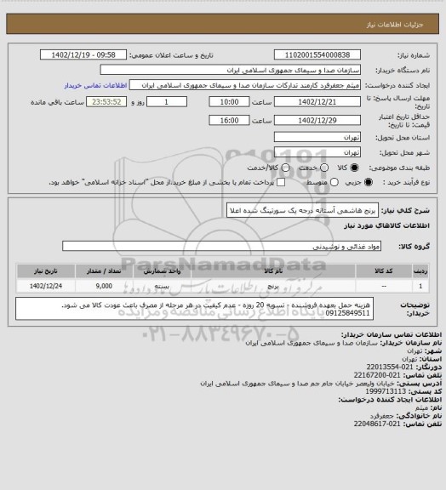Open the buyer contact info link
Viewport: 446px width, 490px height.
95,85
